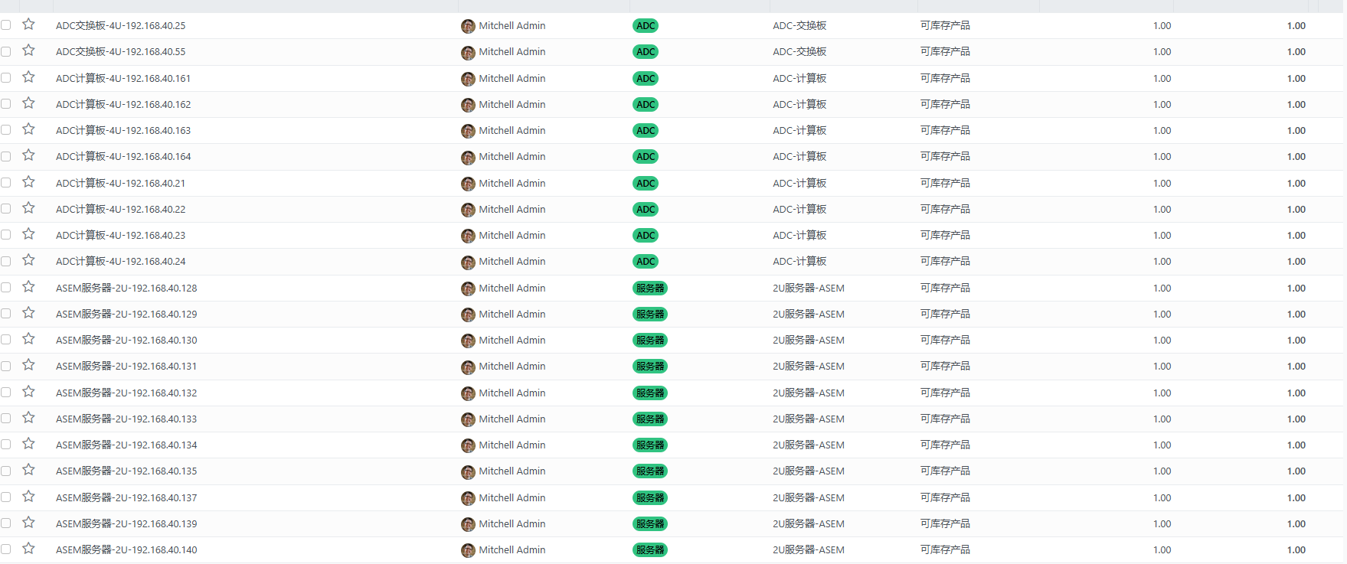Click star icon on ASEM服务器-2U-192.168.40.132 row

pyautogui.click(x=28, y=392)
